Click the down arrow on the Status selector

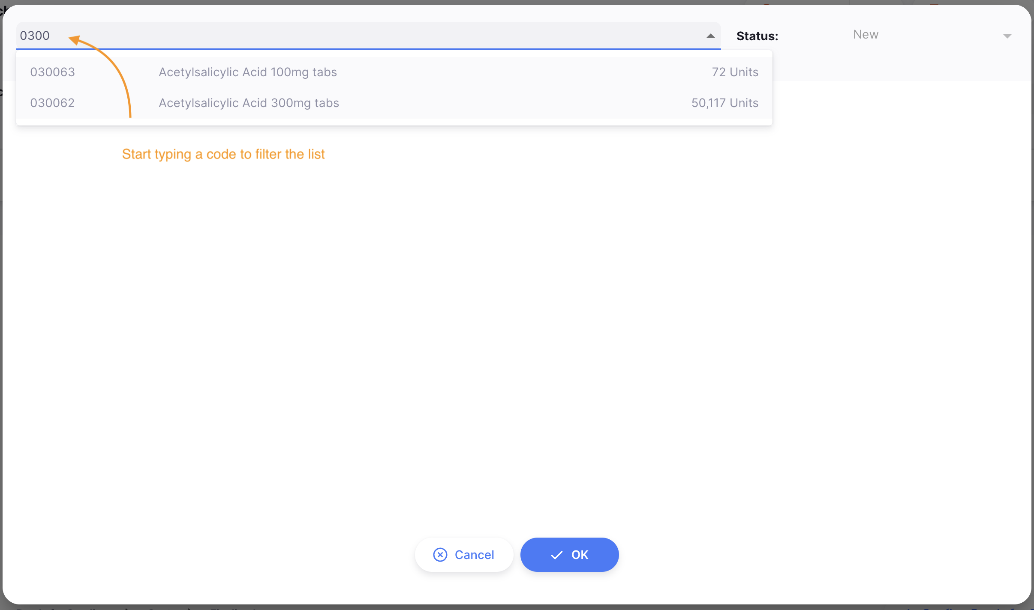(x=1007, y=36)
